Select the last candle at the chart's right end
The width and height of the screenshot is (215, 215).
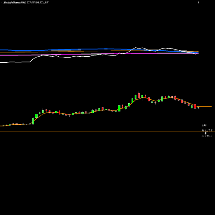point(198,108)
